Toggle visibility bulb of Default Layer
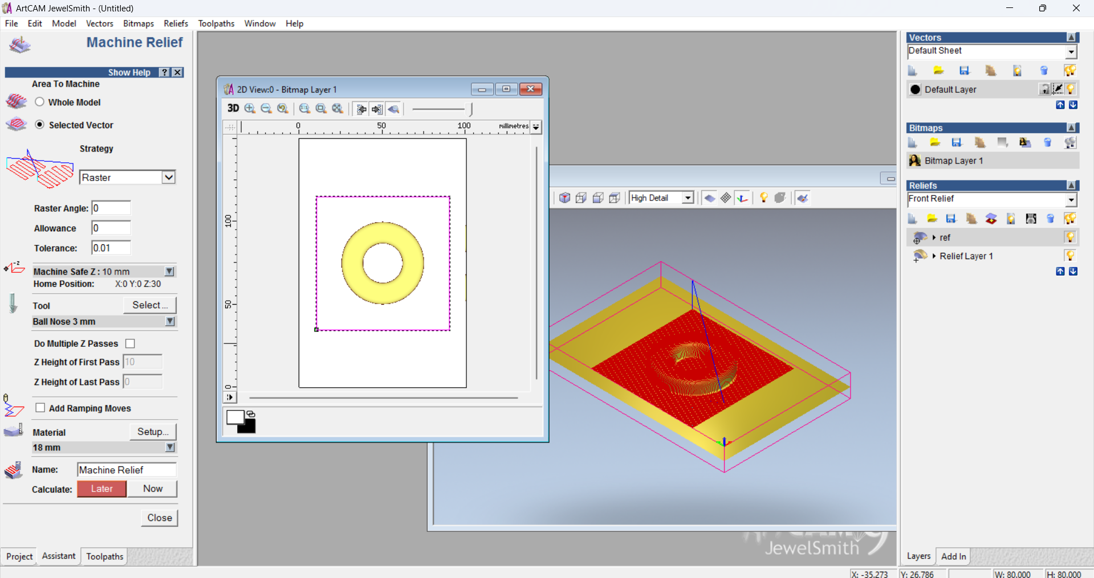This screenshot has height=578, width=1094. [1071, 89]
